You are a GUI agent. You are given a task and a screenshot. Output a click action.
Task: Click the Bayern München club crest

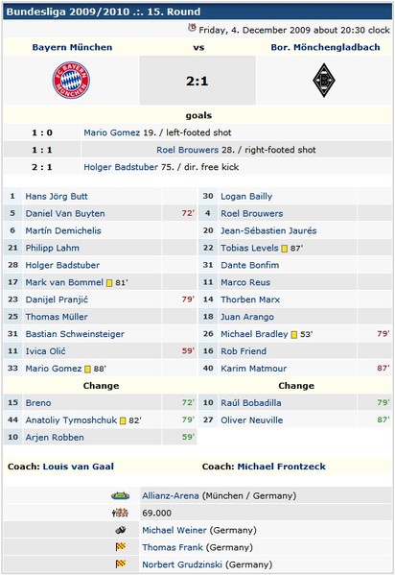(71, 81)
